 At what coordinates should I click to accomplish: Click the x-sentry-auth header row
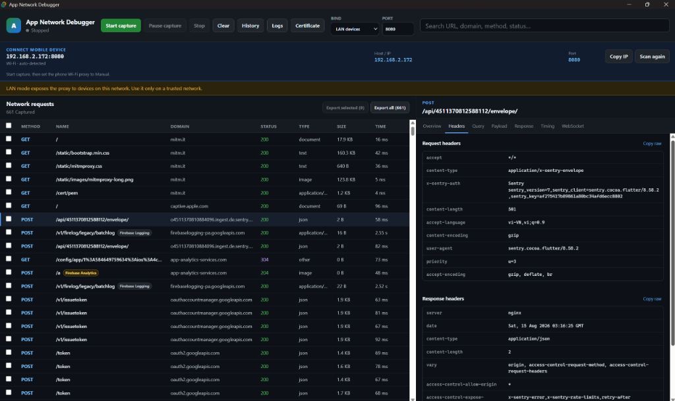coord(543,190)
